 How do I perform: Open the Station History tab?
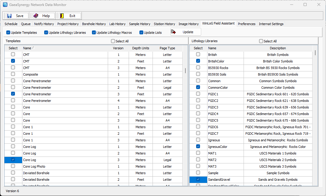pos(164,24)
